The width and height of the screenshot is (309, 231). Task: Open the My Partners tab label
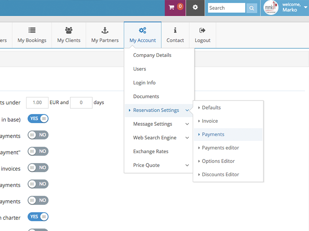[105, 40]
